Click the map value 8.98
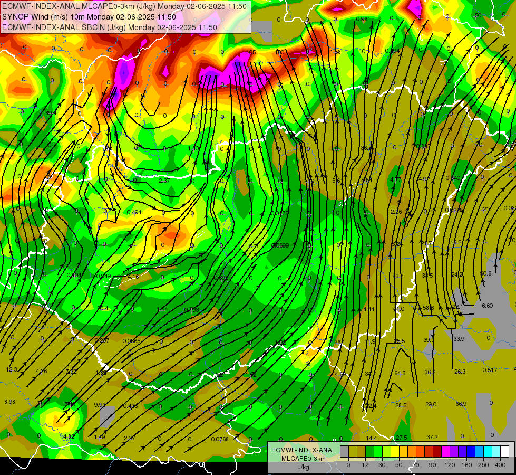Viewport: 516px width, 475px height. pos(10,402)
